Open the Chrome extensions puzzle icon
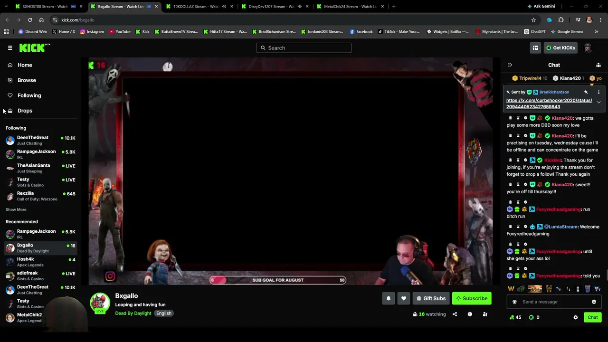The width and height of the screenshot is (608, 342). [x=561, y=20]
